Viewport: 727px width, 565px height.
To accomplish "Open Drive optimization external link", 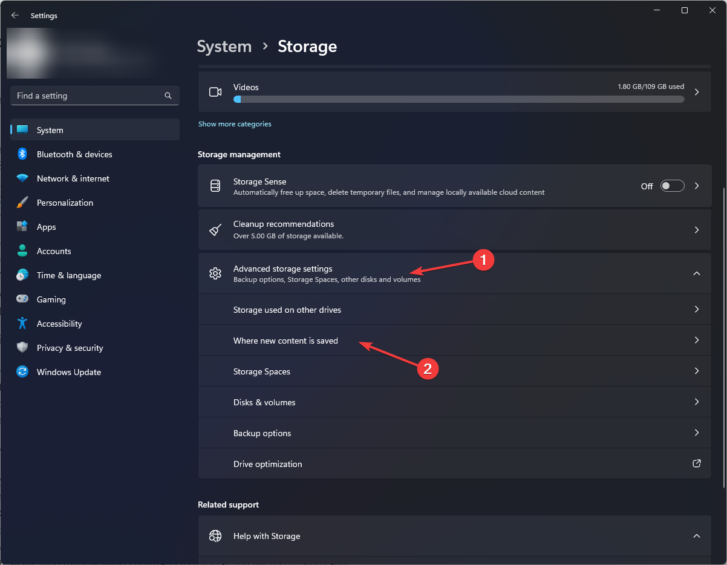I will coord(696,464).
